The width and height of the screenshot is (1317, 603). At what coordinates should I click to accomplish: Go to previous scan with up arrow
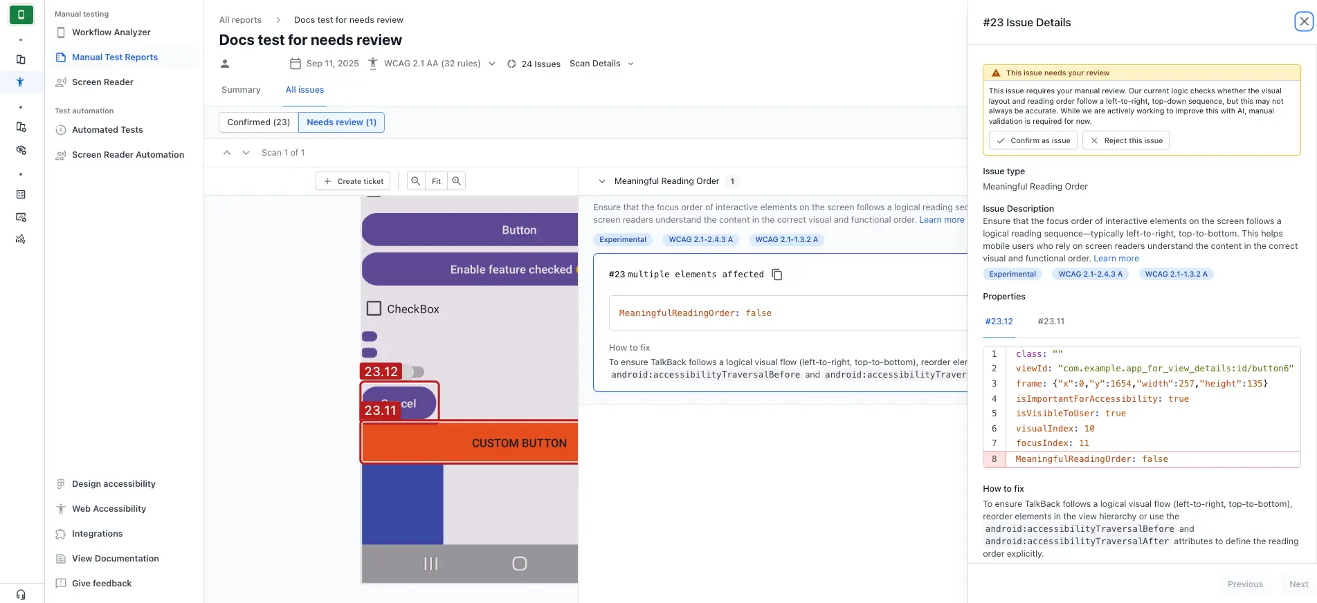(x=227, y=153)
